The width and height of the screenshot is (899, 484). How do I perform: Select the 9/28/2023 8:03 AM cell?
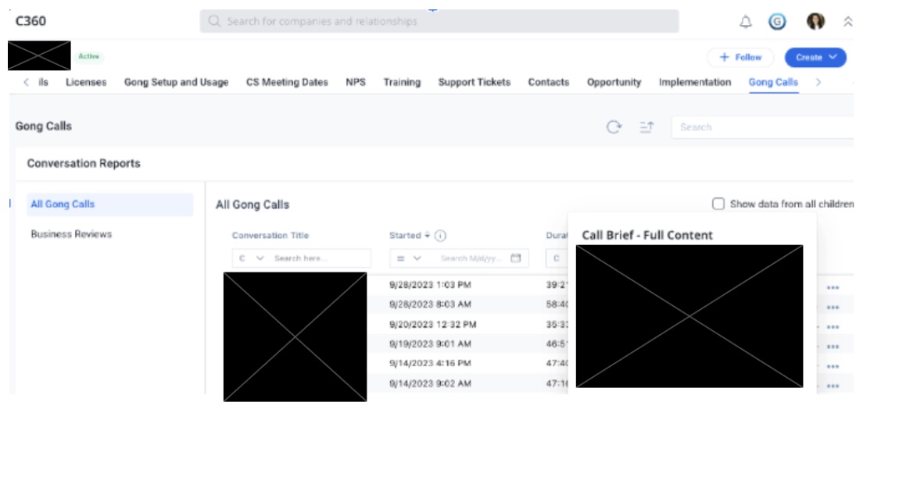tap(430, 304)
